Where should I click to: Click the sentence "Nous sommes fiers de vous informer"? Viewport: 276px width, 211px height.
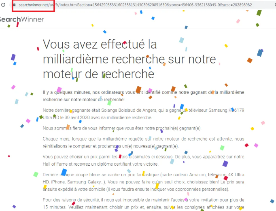122,128
